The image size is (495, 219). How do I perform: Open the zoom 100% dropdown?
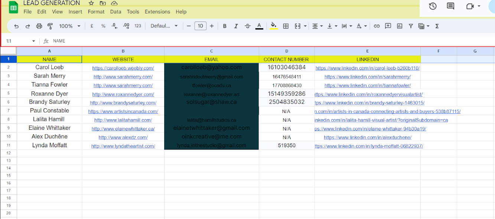pos(70,26)
